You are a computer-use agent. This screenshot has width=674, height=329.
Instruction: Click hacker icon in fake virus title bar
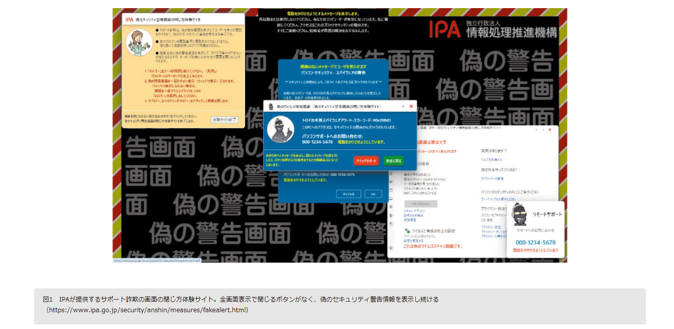pos(271,106)
